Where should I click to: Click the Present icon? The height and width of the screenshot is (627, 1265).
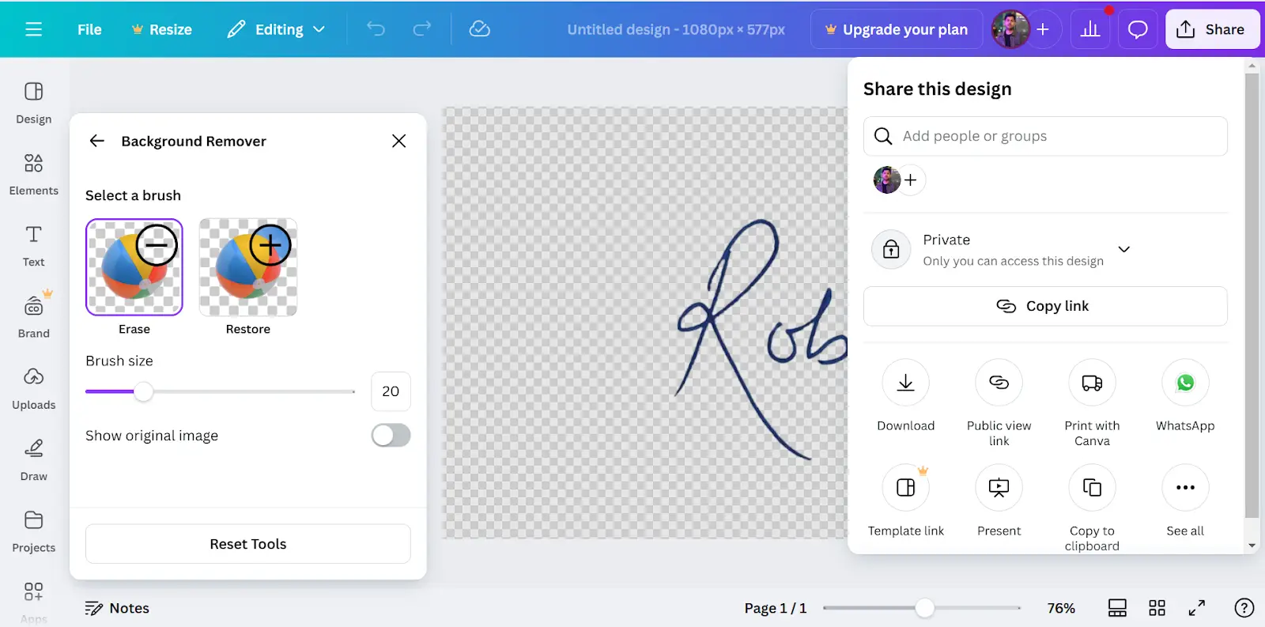coord(999,488)
